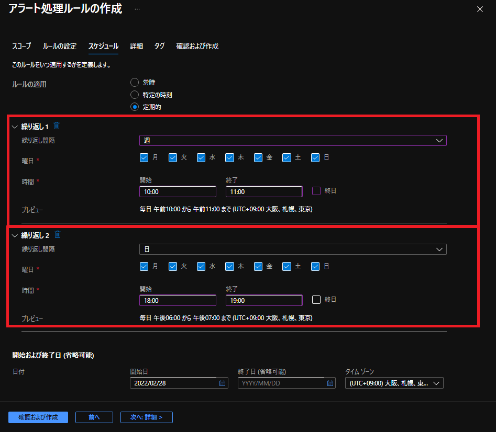
Task: Open 繰り返し間隔 dropdown showing 週
Action: click(x=292, y=140)
